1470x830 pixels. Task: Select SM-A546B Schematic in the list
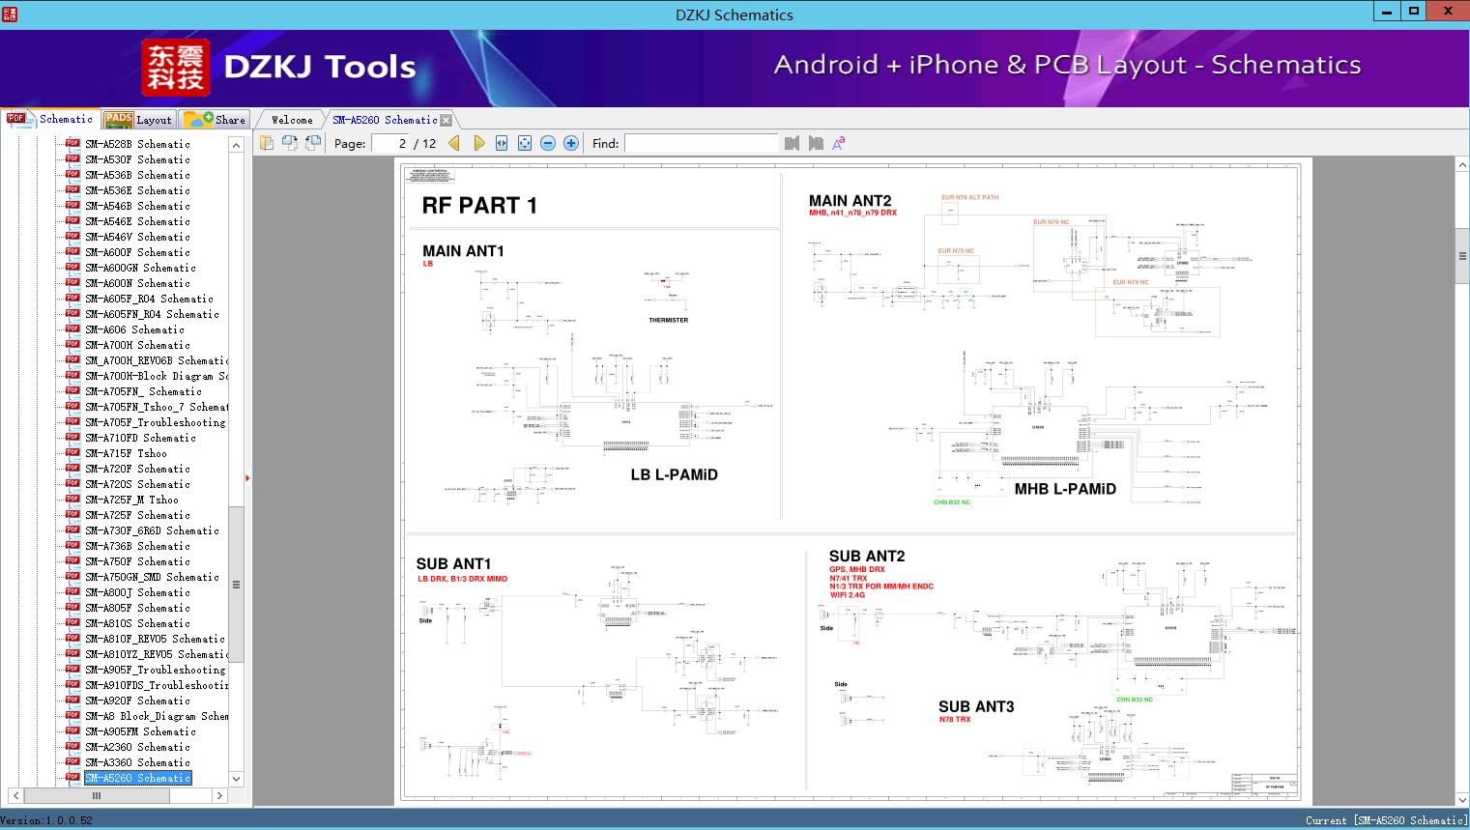click(x=137, y=206)
